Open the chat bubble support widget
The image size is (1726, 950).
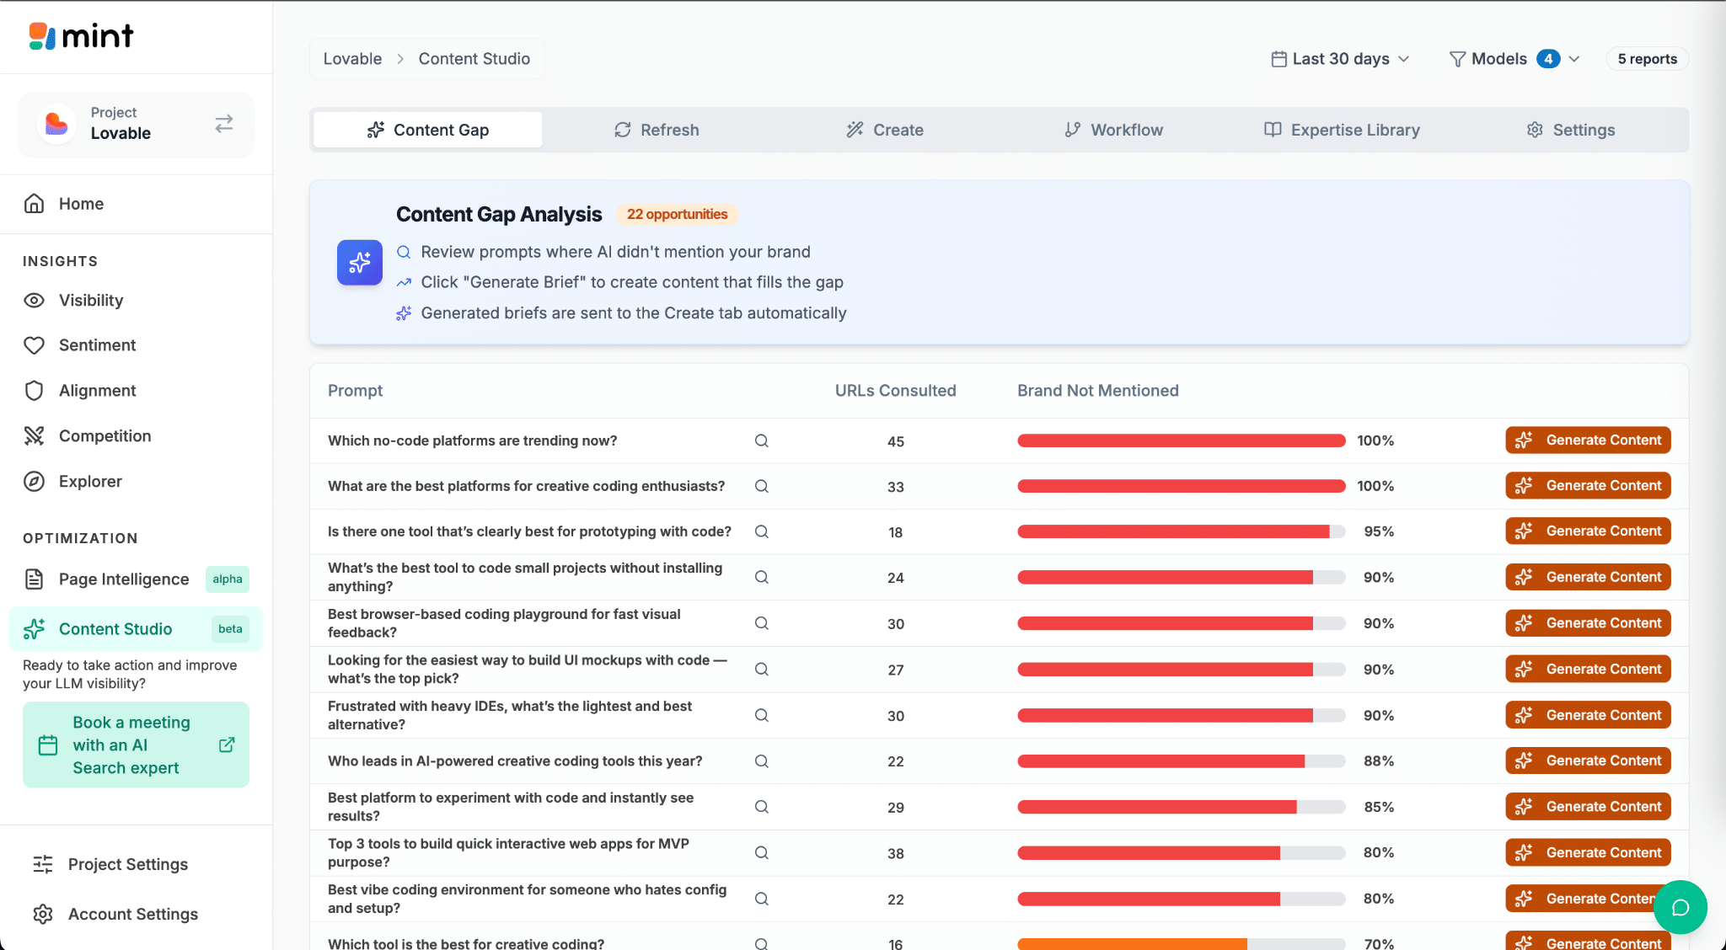pos(1680,907)
